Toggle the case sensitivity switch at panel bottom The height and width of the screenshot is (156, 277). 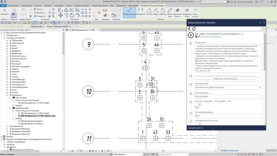click(x=198, y=123)
